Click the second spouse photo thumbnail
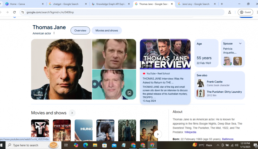Image resolution: width=258 pixels, height=149 pixels. 238,61
